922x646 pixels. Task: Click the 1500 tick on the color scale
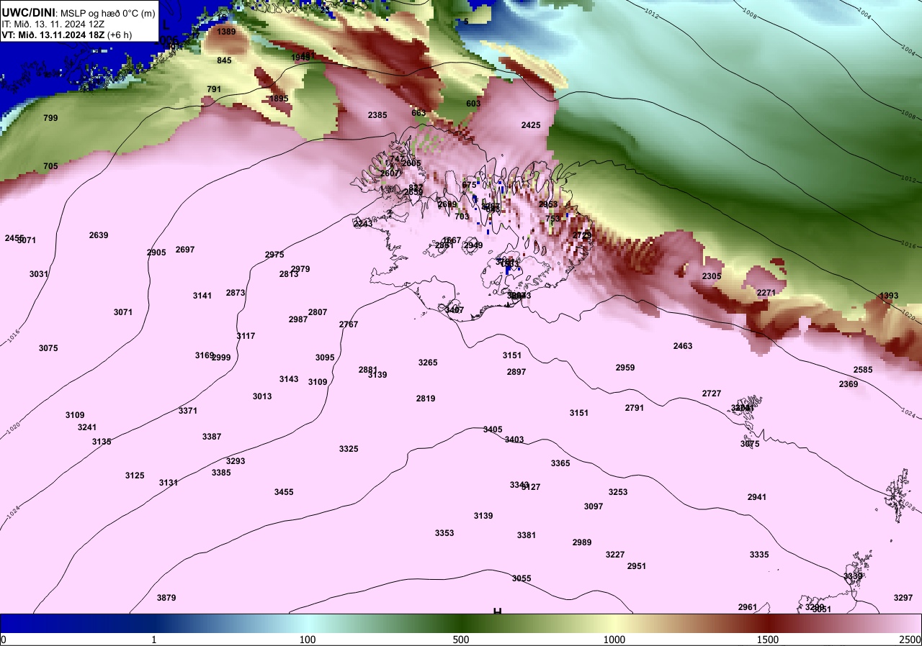(768, 640)
